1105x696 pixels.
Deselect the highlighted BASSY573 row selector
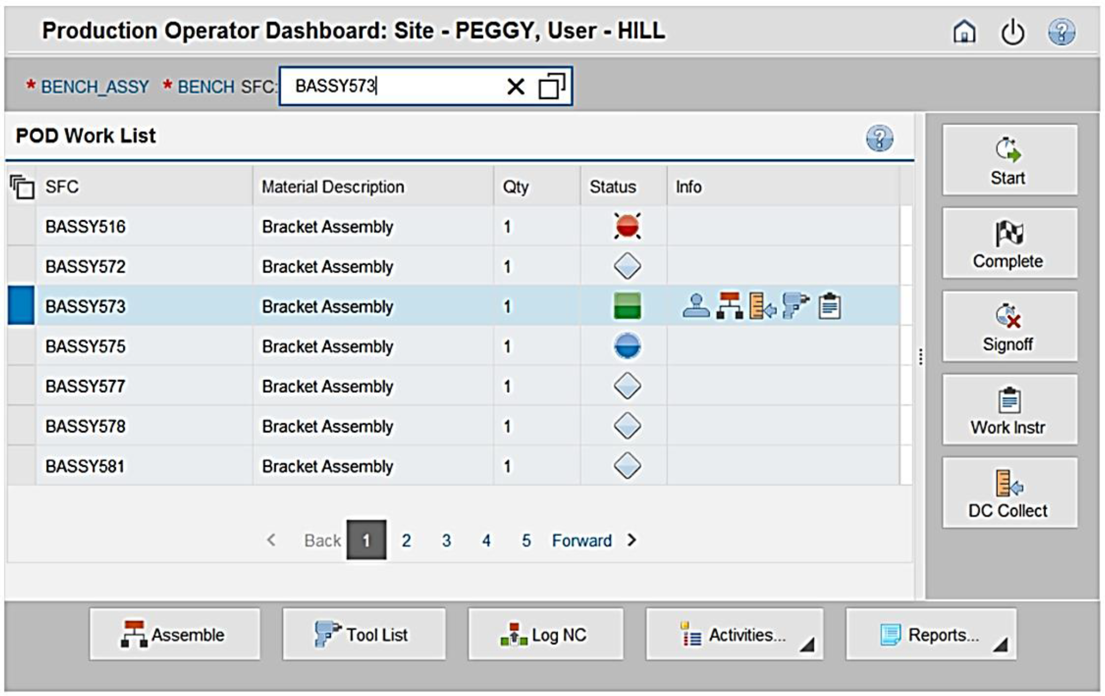pos(21,306)
